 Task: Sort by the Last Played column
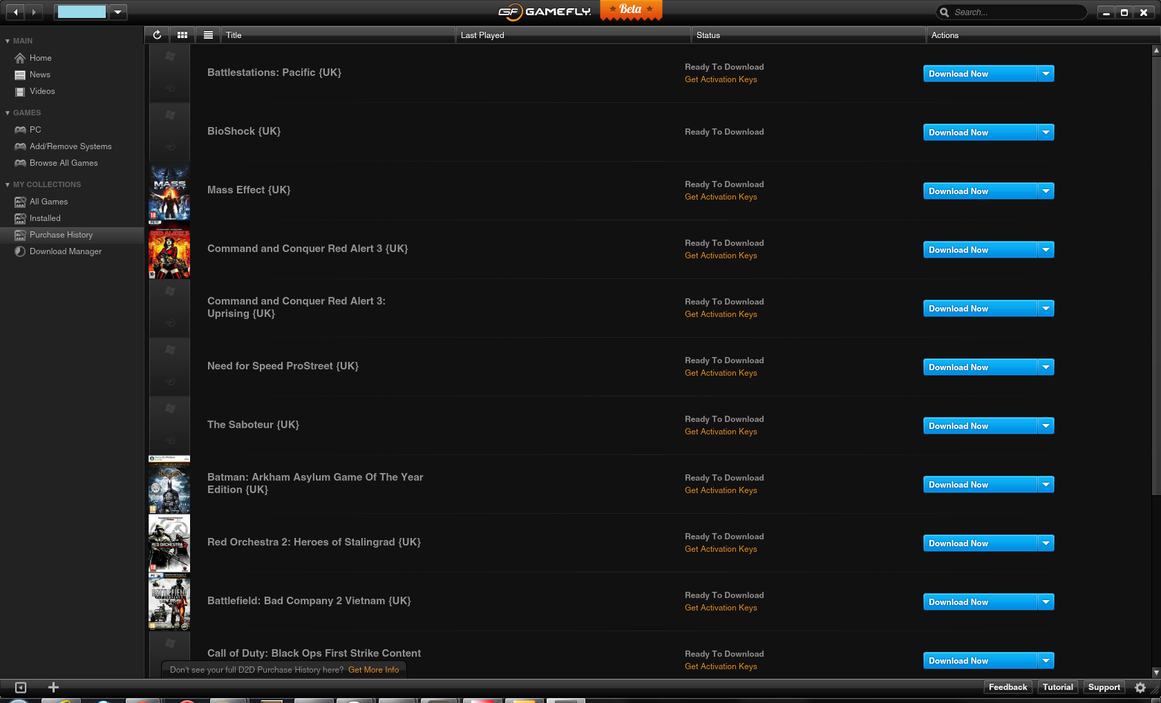tap(573, 35)
